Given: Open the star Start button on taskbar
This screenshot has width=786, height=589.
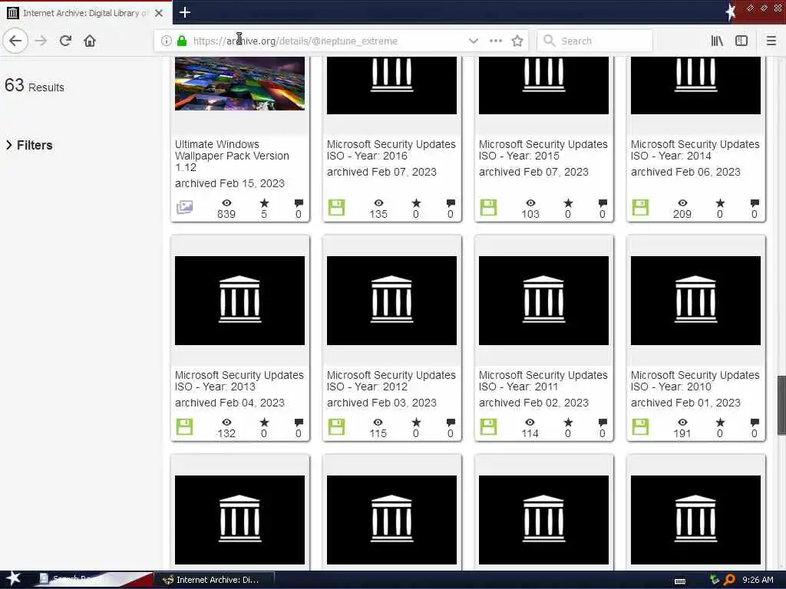Looking at the screenshot, I should click(x=14, y=578).
